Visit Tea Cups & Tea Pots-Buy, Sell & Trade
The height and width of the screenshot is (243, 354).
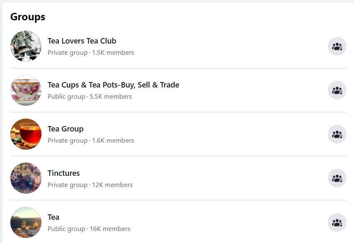(113, 85)
